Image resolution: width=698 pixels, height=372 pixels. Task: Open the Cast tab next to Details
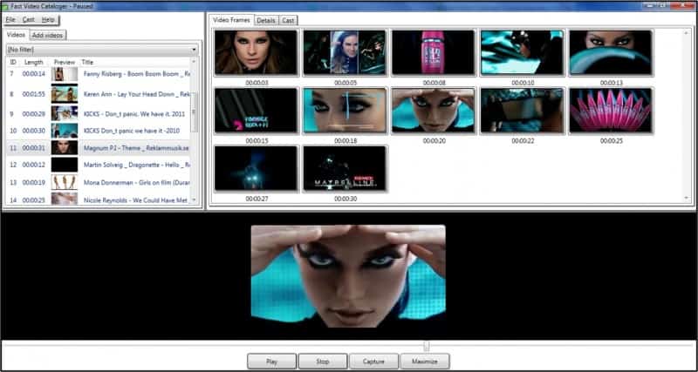[x=288, y=20]
